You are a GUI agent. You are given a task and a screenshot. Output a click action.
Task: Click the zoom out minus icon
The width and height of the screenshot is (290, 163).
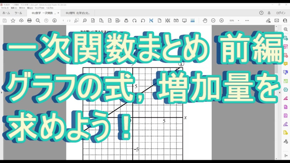213,21
